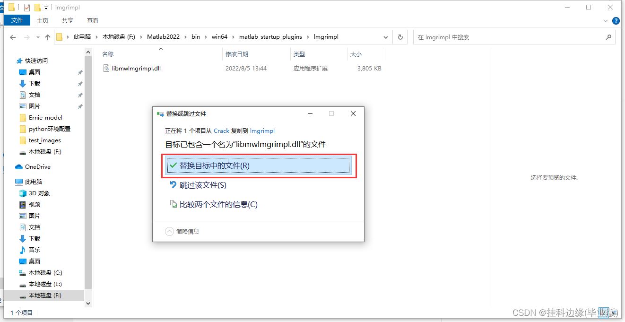Click 比较两个文件的信息(C) option
This screenshot has height=322, width=625.
point(218,205)
